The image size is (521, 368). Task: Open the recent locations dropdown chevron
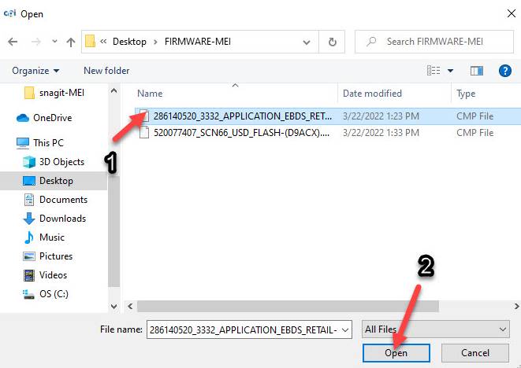pos(53,42)
